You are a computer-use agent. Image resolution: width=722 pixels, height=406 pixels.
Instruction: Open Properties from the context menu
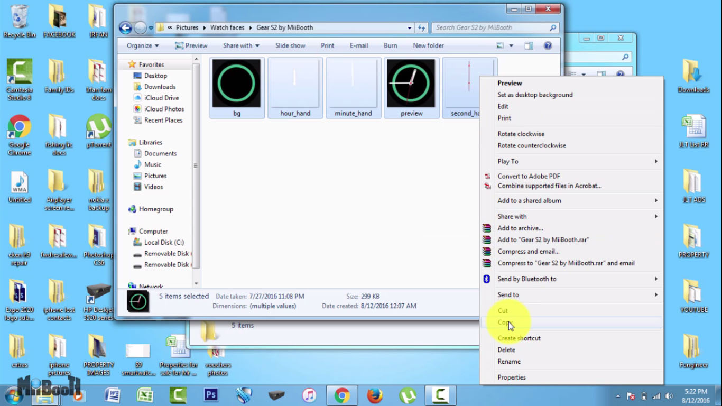click(511, 377)
